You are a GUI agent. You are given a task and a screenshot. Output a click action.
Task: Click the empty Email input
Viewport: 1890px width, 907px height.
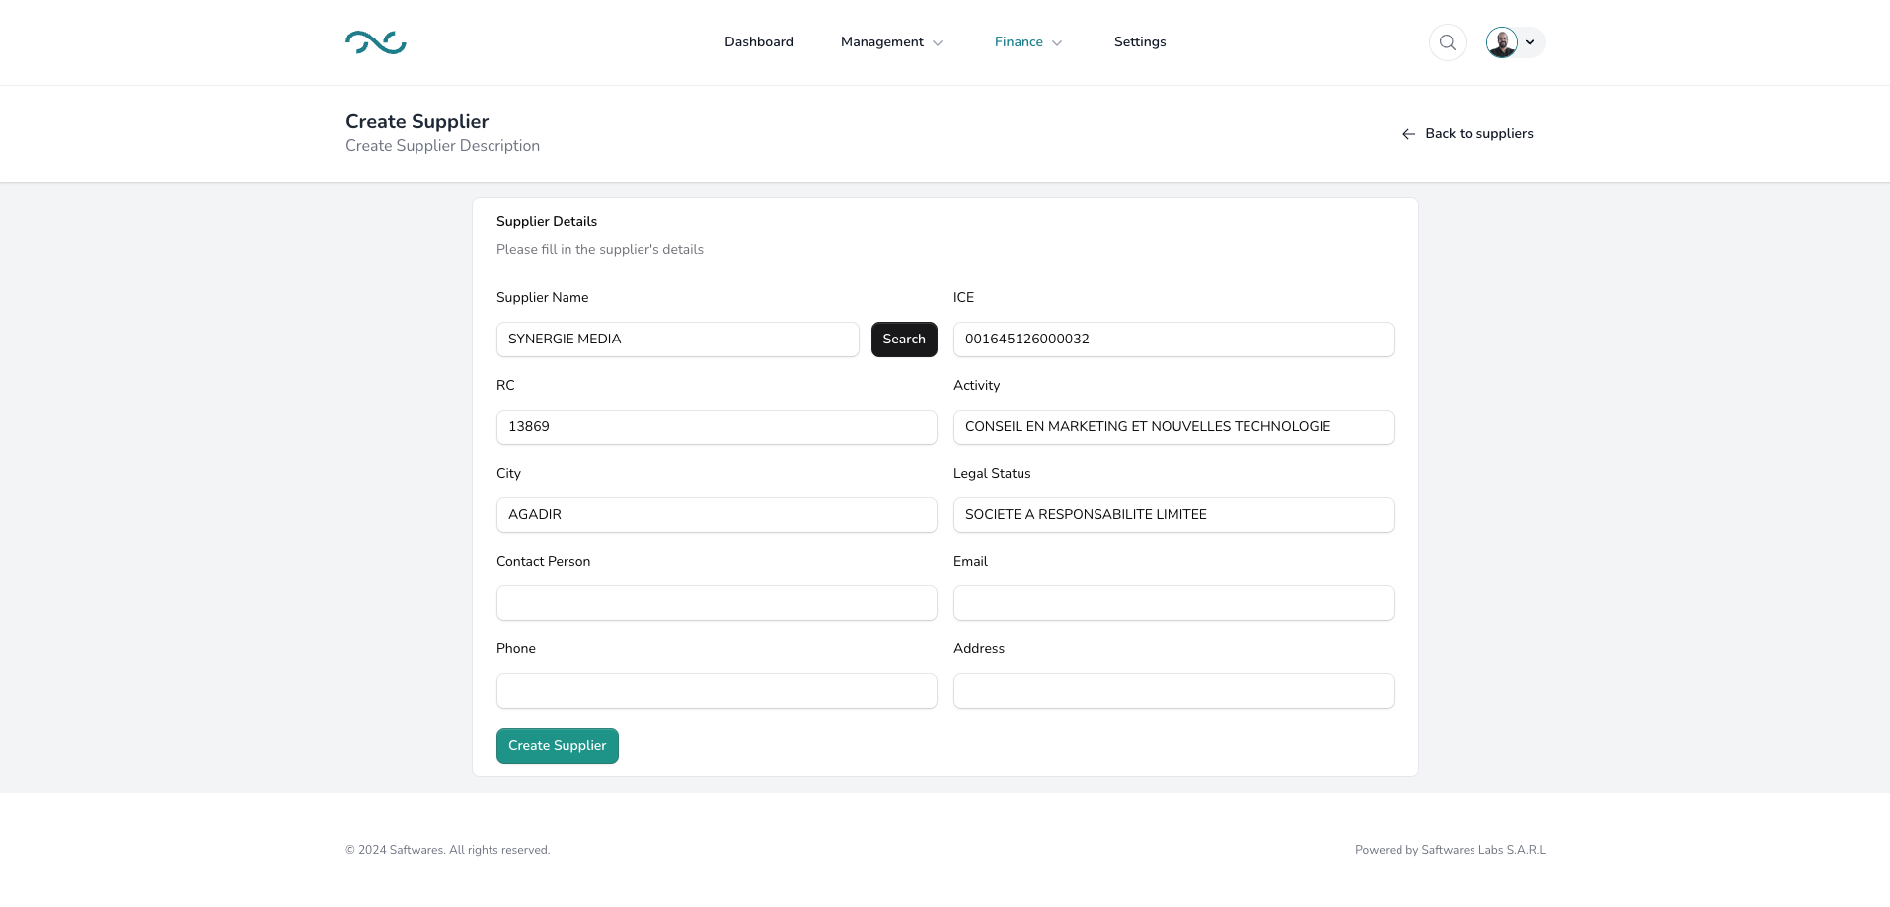pyautogui.click(x=1172, y=603)
